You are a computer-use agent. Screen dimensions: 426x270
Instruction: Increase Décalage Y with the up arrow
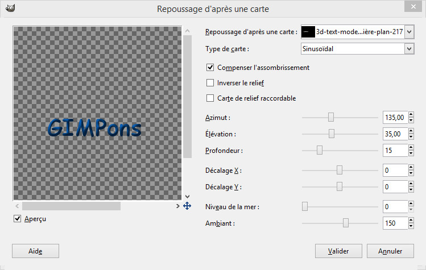(411, 184)
